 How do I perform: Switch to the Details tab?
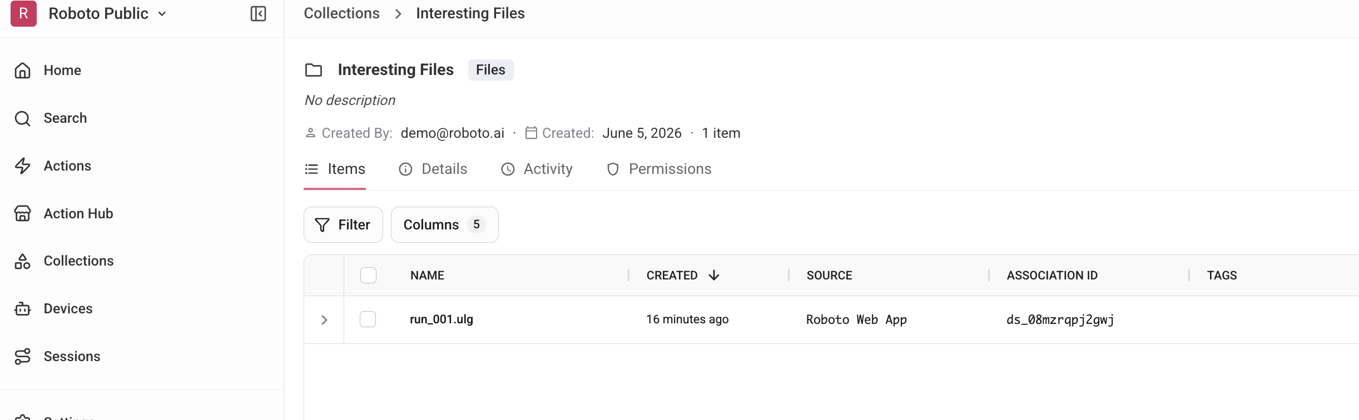(x=433, y=169)
